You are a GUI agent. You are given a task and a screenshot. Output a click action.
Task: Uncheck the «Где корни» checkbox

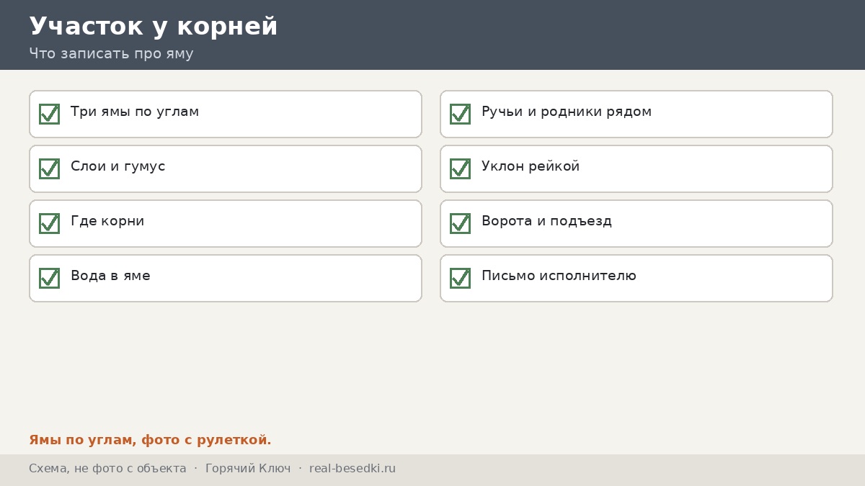[x=49, y=223]
